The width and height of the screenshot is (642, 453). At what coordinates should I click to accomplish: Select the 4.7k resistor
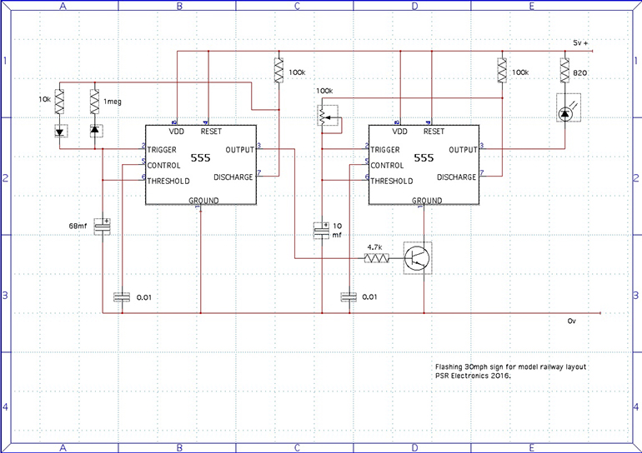[378, 259]
